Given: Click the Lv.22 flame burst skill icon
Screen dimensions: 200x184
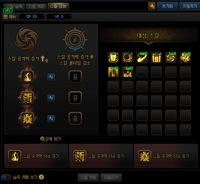Looking at the screenshot, I should pyautogui.click(x=128, y=72).
